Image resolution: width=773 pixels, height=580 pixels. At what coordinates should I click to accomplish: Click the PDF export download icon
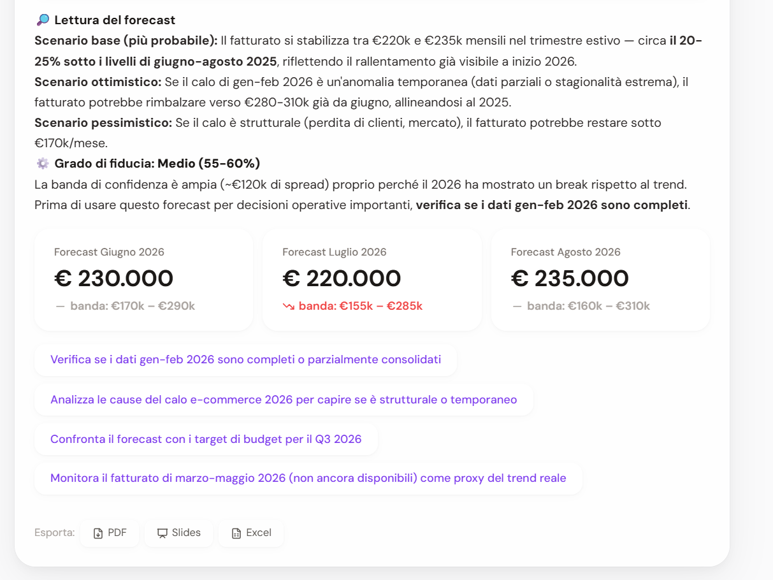tap(98, 533)
